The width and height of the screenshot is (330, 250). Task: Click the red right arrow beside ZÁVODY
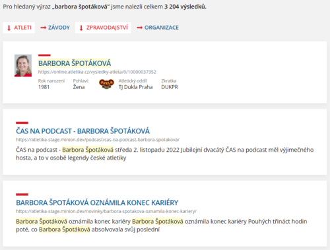[44, 28]
